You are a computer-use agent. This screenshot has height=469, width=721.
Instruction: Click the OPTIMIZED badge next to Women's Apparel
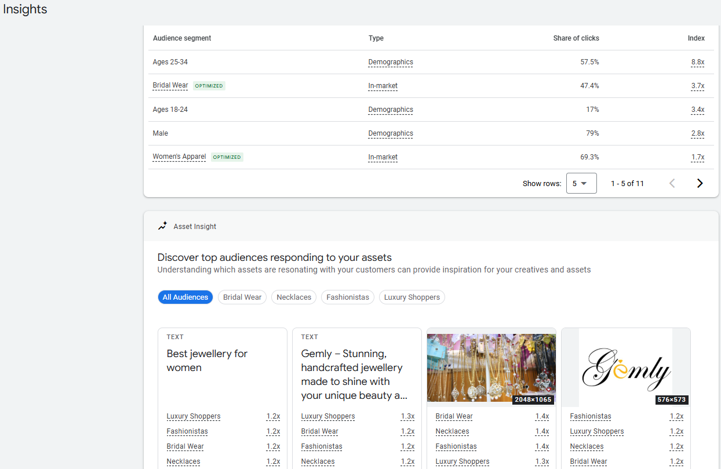tap(227, 157)
